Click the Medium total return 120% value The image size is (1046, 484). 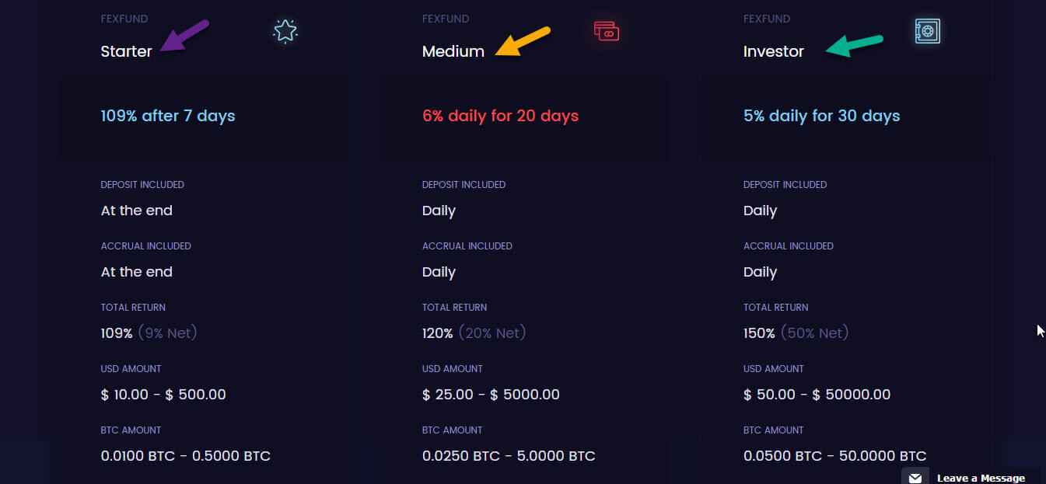point(438,333)
